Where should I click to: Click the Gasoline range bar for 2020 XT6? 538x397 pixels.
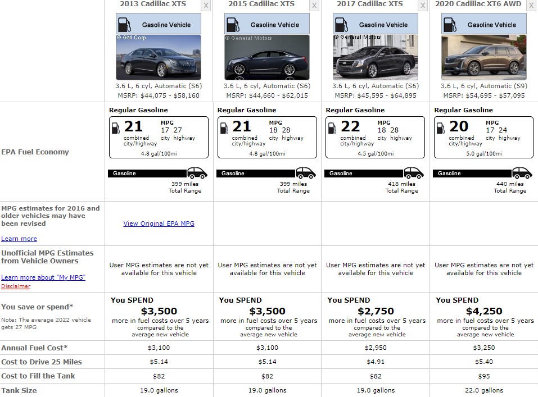pyautogui.click(x=472, y=174)
